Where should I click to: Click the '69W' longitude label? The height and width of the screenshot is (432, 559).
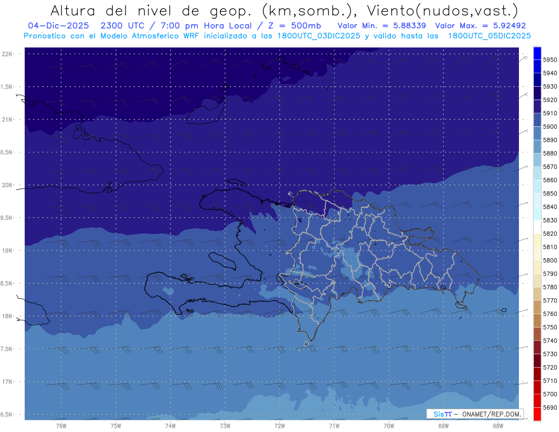[x=443, y=425]
